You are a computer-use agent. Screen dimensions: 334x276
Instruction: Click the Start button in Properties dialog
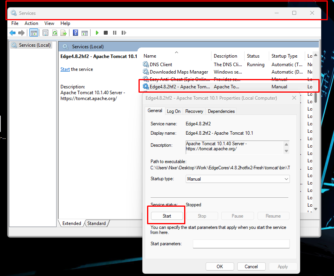click(167, 216)
